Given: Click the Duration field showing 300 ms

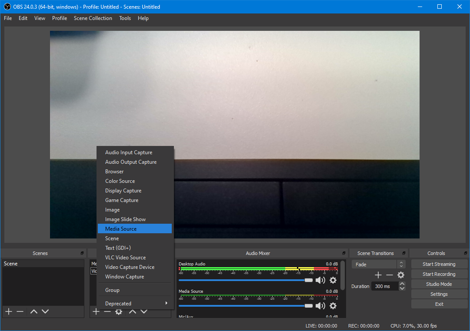Looking at the screenshot, I should [x=385, y=286].
